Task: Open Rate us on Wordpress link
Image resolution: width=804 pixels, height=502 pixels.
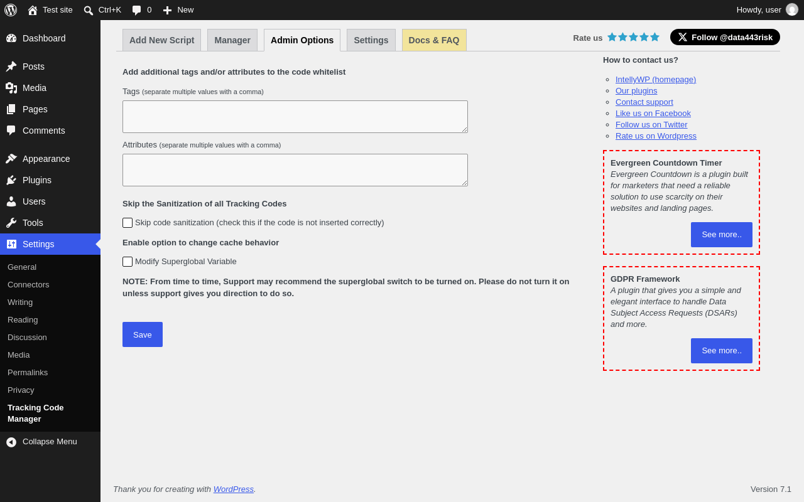Action: tap(656, 136)
